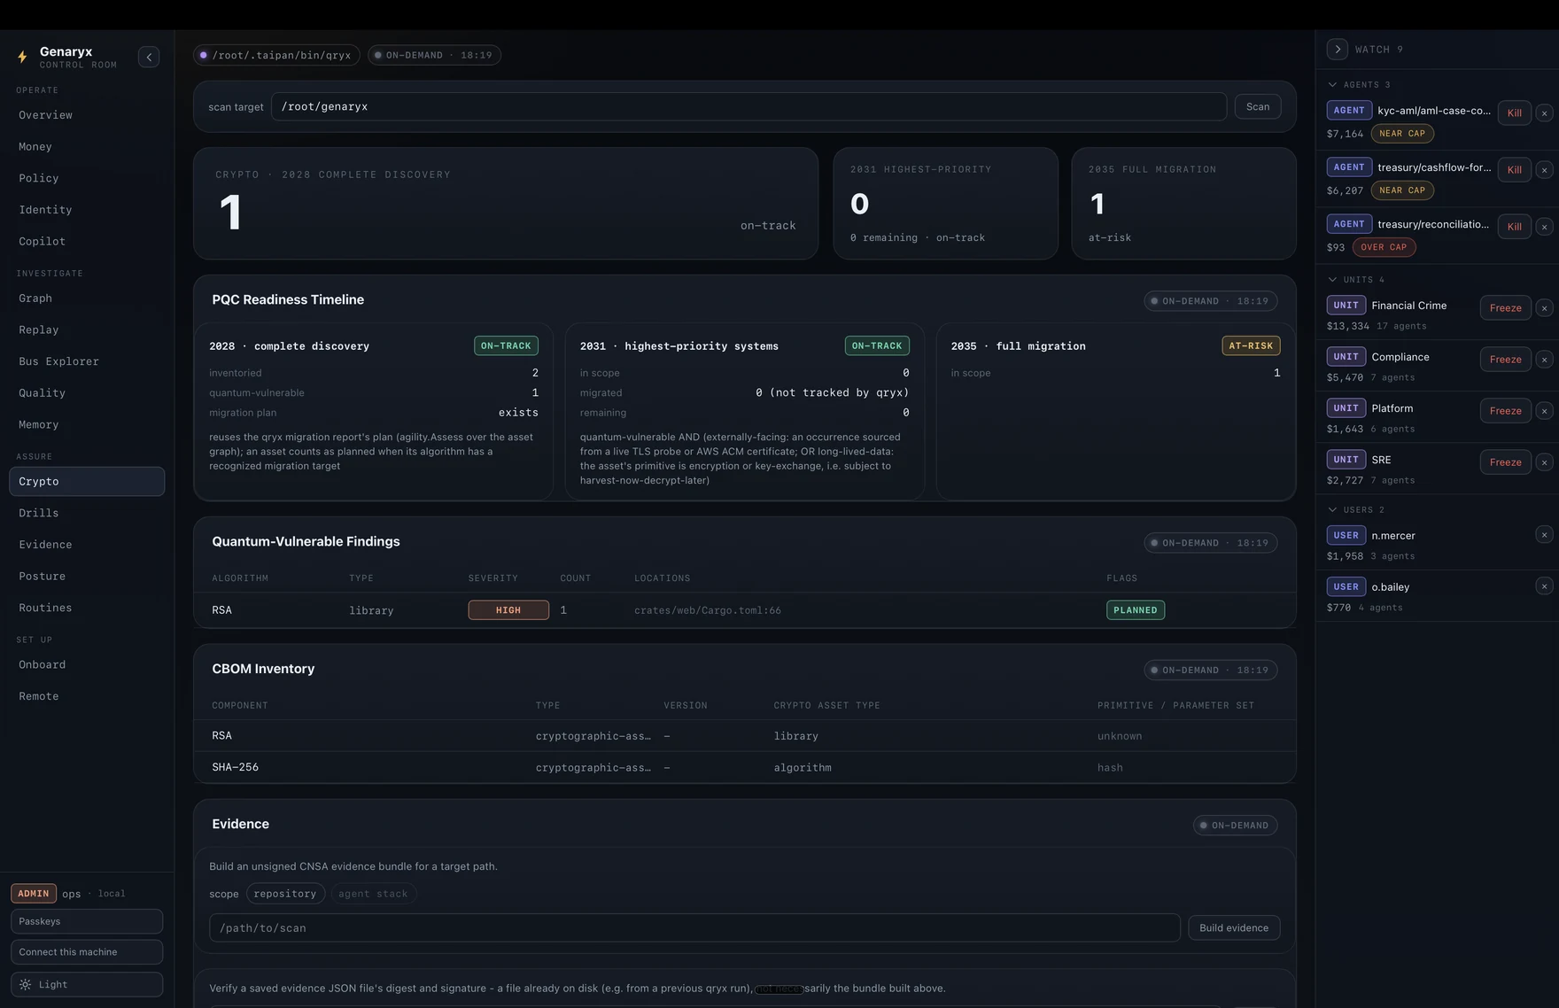Click the ON-DEMAND 18:19 chip in header
1559x1008 pixels.
point(434,55)
